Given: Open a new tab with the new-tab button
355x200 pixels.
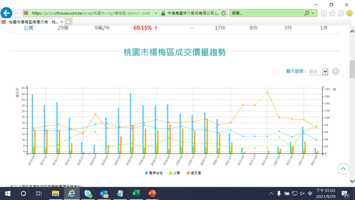Looking at the screenshot, I should pos(69,22).
